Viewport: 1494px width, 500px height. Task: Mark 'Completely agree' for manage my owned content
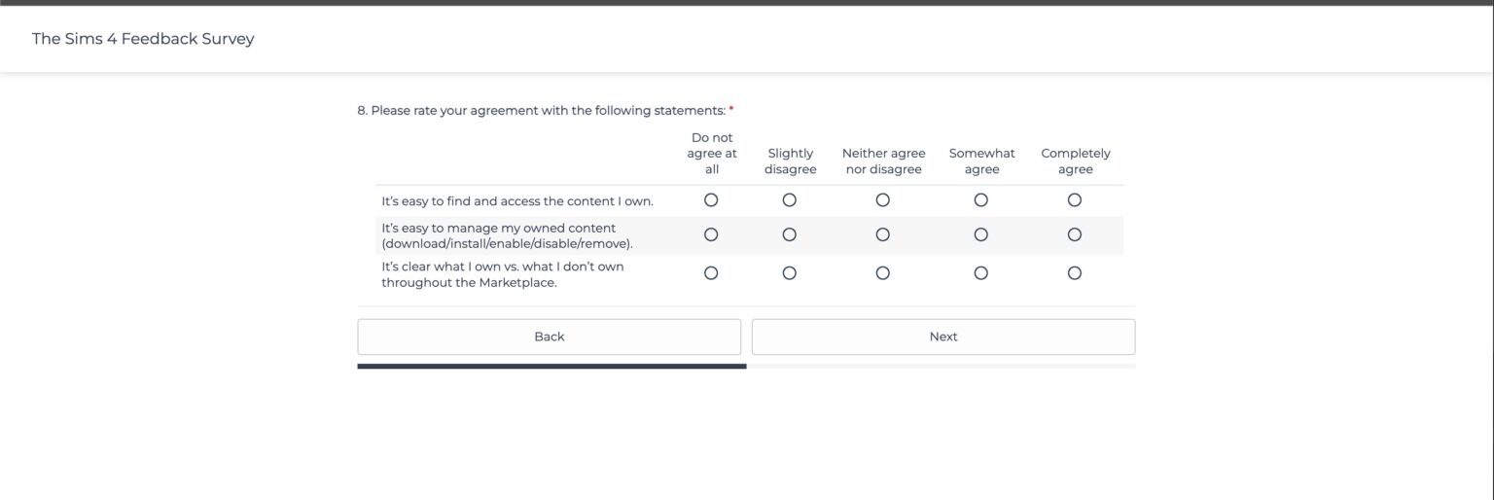pyautogui.click(x=1075, y=234)
